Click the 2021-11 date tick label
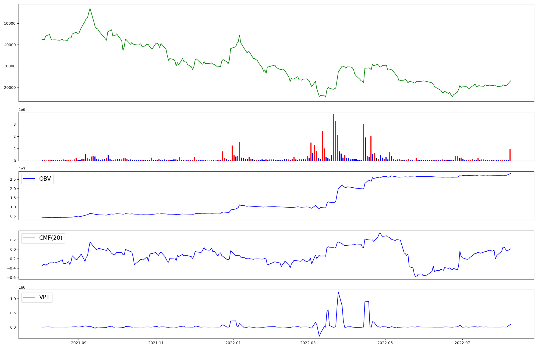 click(x=156, y=343)
